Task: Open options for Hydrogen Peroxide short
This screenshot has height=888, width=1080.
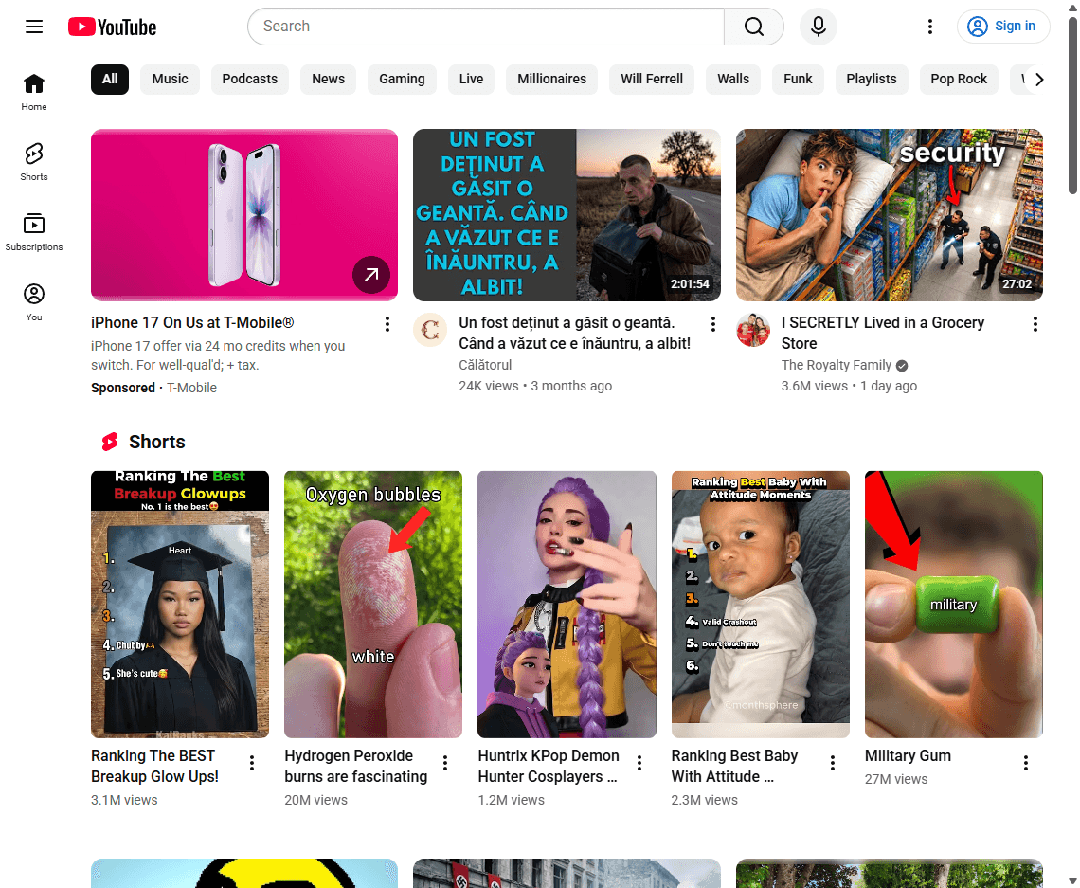Action: click(445, 763)
